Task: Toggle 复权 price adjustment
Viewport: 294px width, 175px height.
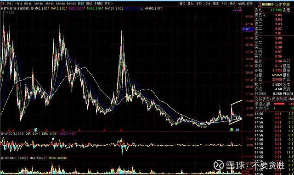Action: click(x=182, y=4)
